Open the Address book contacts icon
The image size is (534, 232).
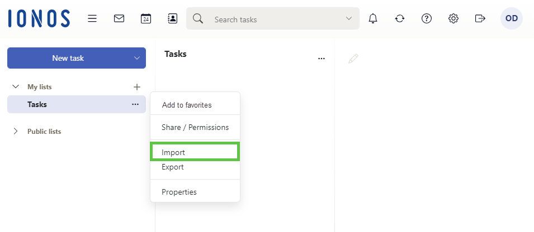(x=173, y=18)
